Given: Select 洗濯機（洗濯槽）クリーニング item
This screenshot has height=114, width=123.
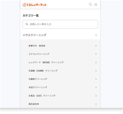Looking at the screenshot, I should click(x=60, y=71).
